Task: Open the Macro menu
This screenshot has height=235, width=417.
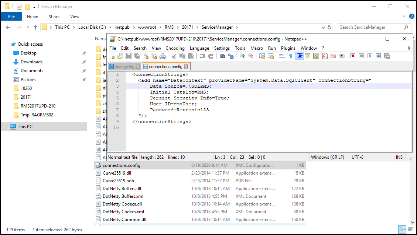Action: tap(257, 48)
